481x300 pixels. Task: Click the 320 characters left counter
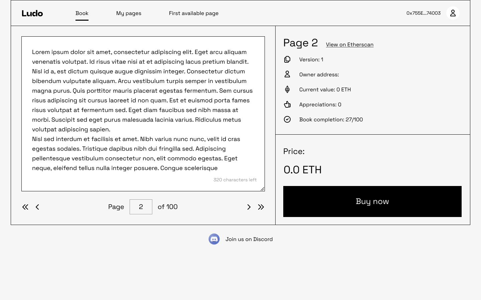click(235, 180)
